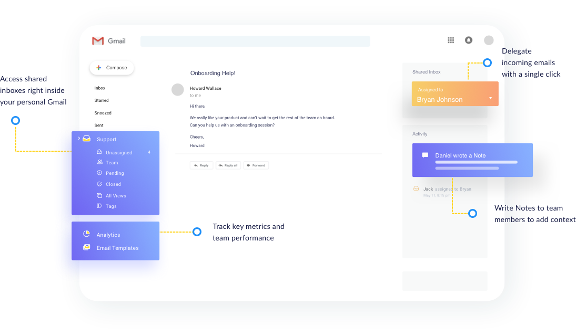The width and height of the screenshot is (576, 336).
Task: Collapse the Support shared inbox
Action: (x=79, y=139)
